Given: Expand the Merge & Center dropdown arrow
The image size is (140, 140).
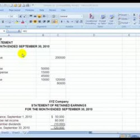Looking at the screenshot, I should point(57,22).
